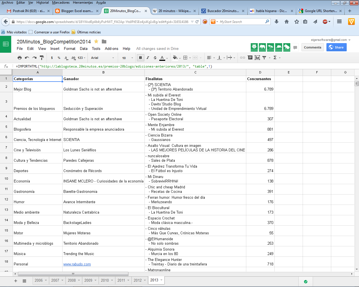Image resolution: width=359 pixels, height=287 pixels.
Task: Toggle strikethrough formatting
Action: [x=155, y=58]
